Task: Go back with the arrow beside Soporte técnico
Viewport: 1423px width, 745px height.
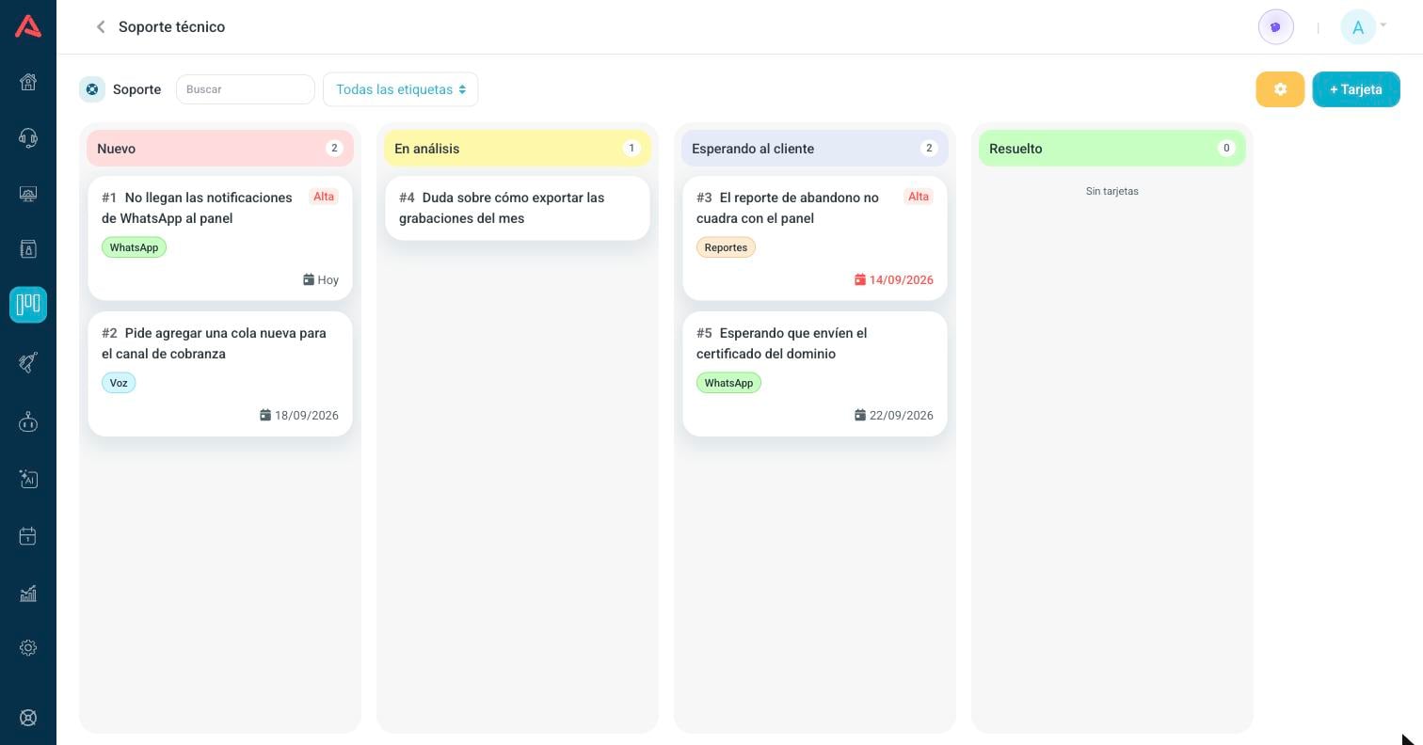Action: tap(101, 27)
